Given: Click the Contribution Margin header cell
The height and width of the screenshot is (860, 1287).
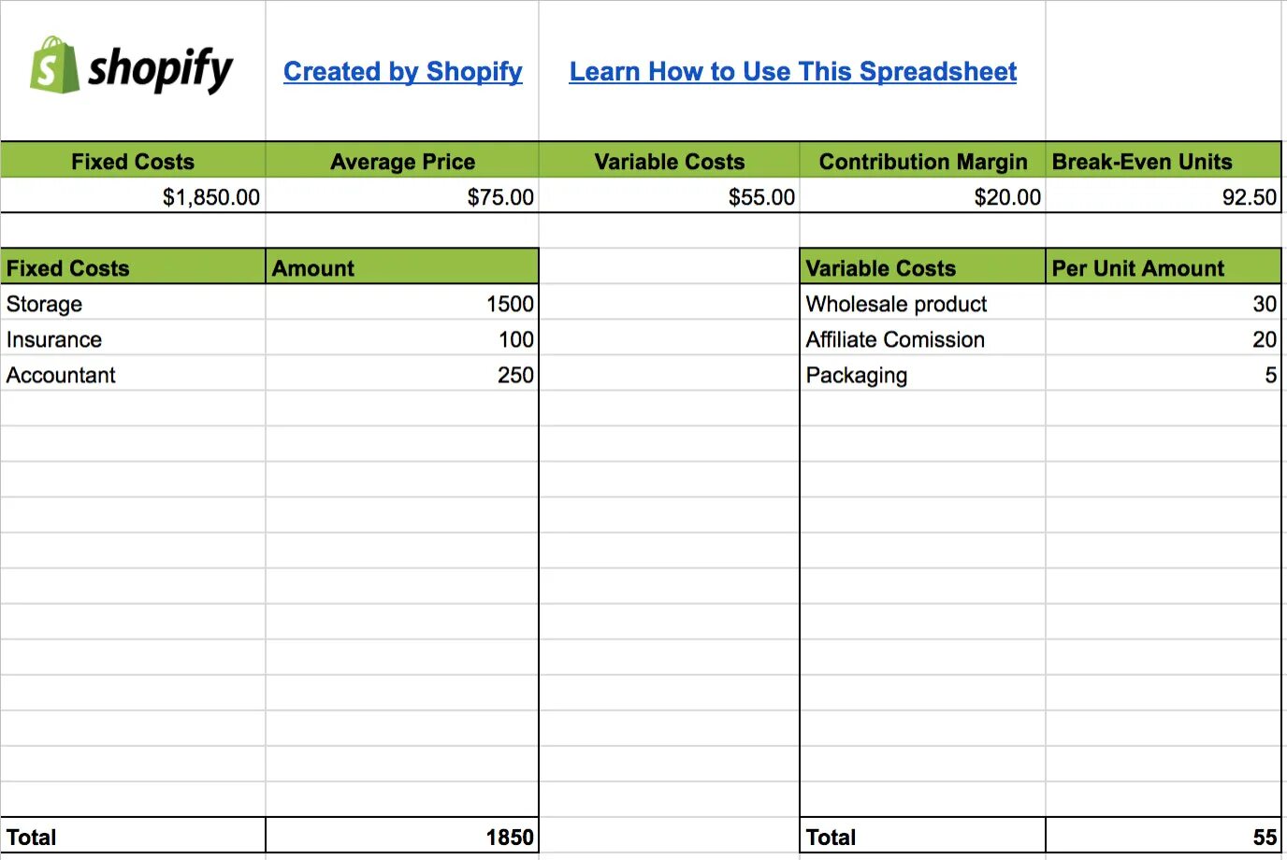Looking at the screenshot, I should (x=922, y=161).
